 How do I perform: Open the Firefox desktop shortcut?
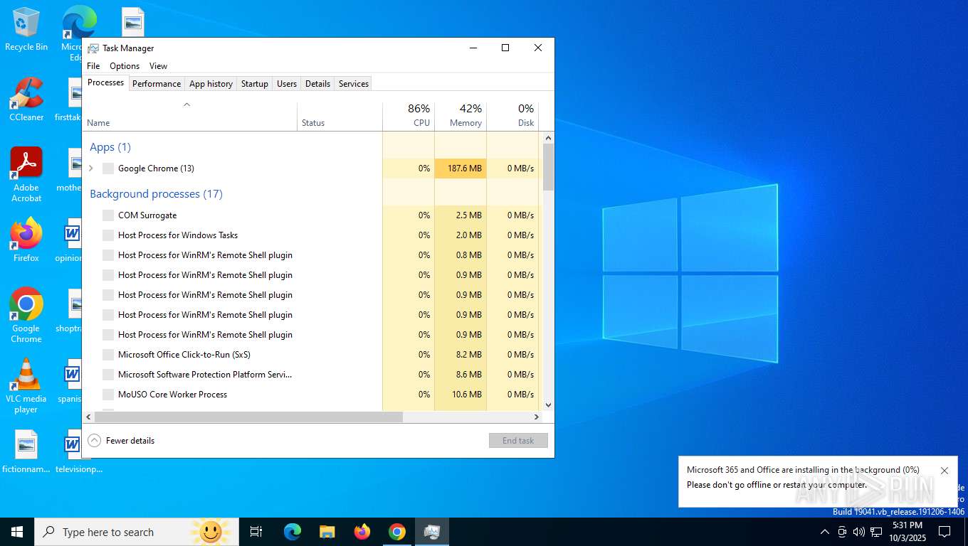click(x=26, y=240)
